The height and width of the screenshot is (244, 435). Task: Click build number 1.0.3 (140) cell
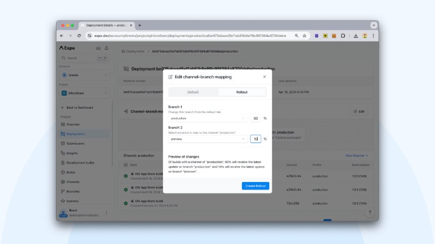pyautogui.click(x=359, y=176)
